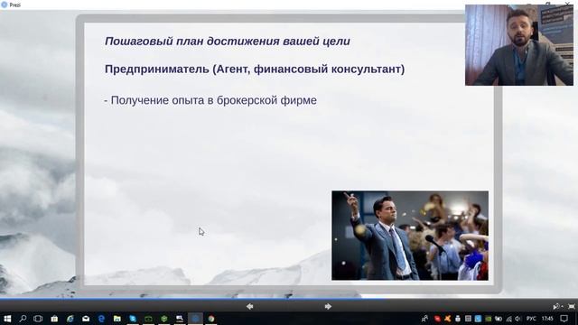Click the gray grid tray icon
This screenshot has width=578, height=325.
coord(468,319)
